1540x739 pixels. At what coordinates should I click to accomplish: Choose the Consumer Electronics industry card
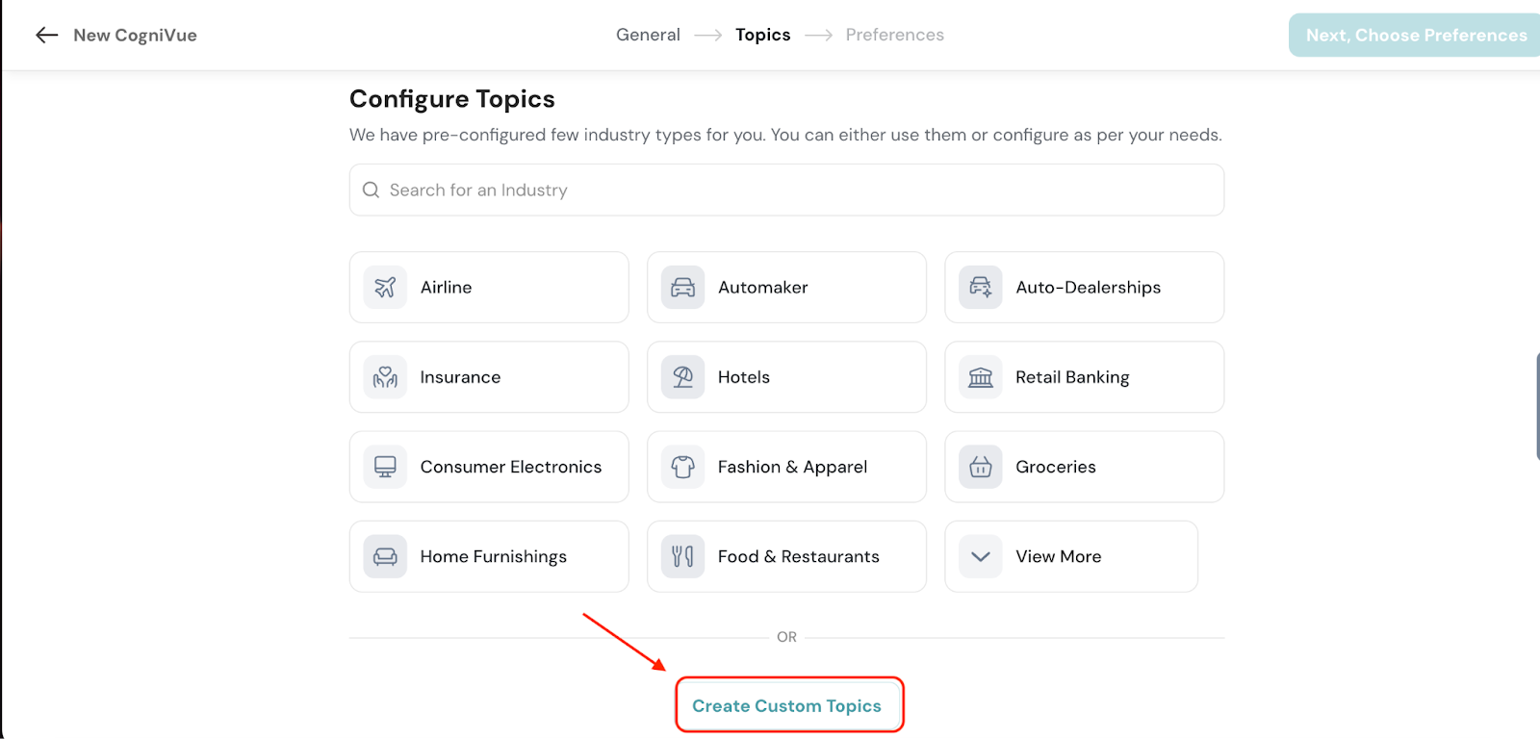click(489, 467)
